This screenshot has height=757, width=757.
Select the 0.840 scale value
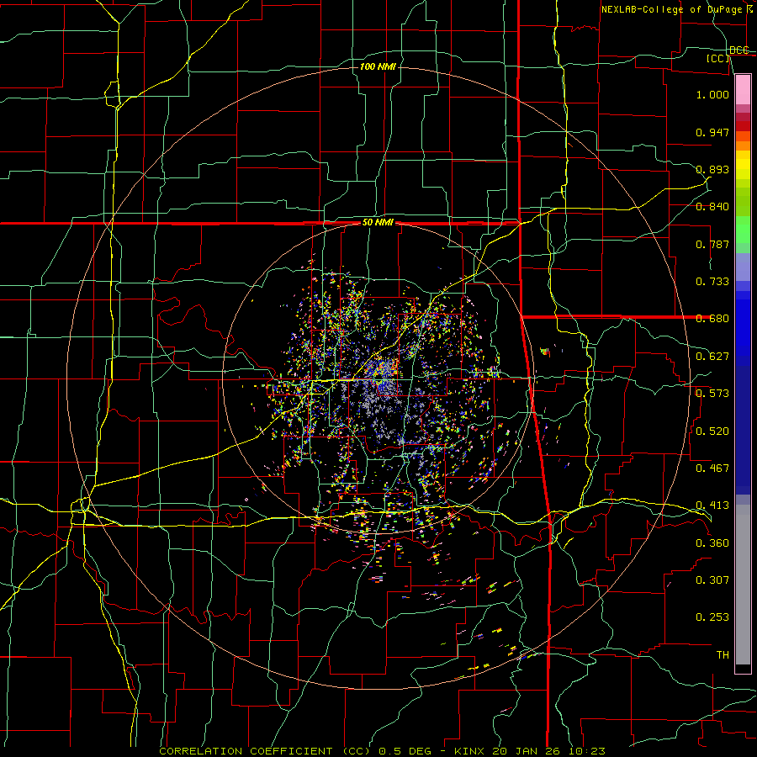(x=712, y=207)
